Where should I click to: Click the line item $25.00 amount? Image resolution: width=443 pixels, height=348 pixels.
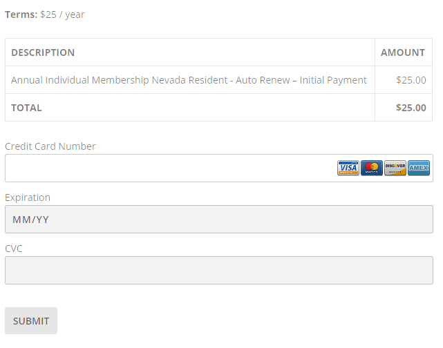point(411,80)
